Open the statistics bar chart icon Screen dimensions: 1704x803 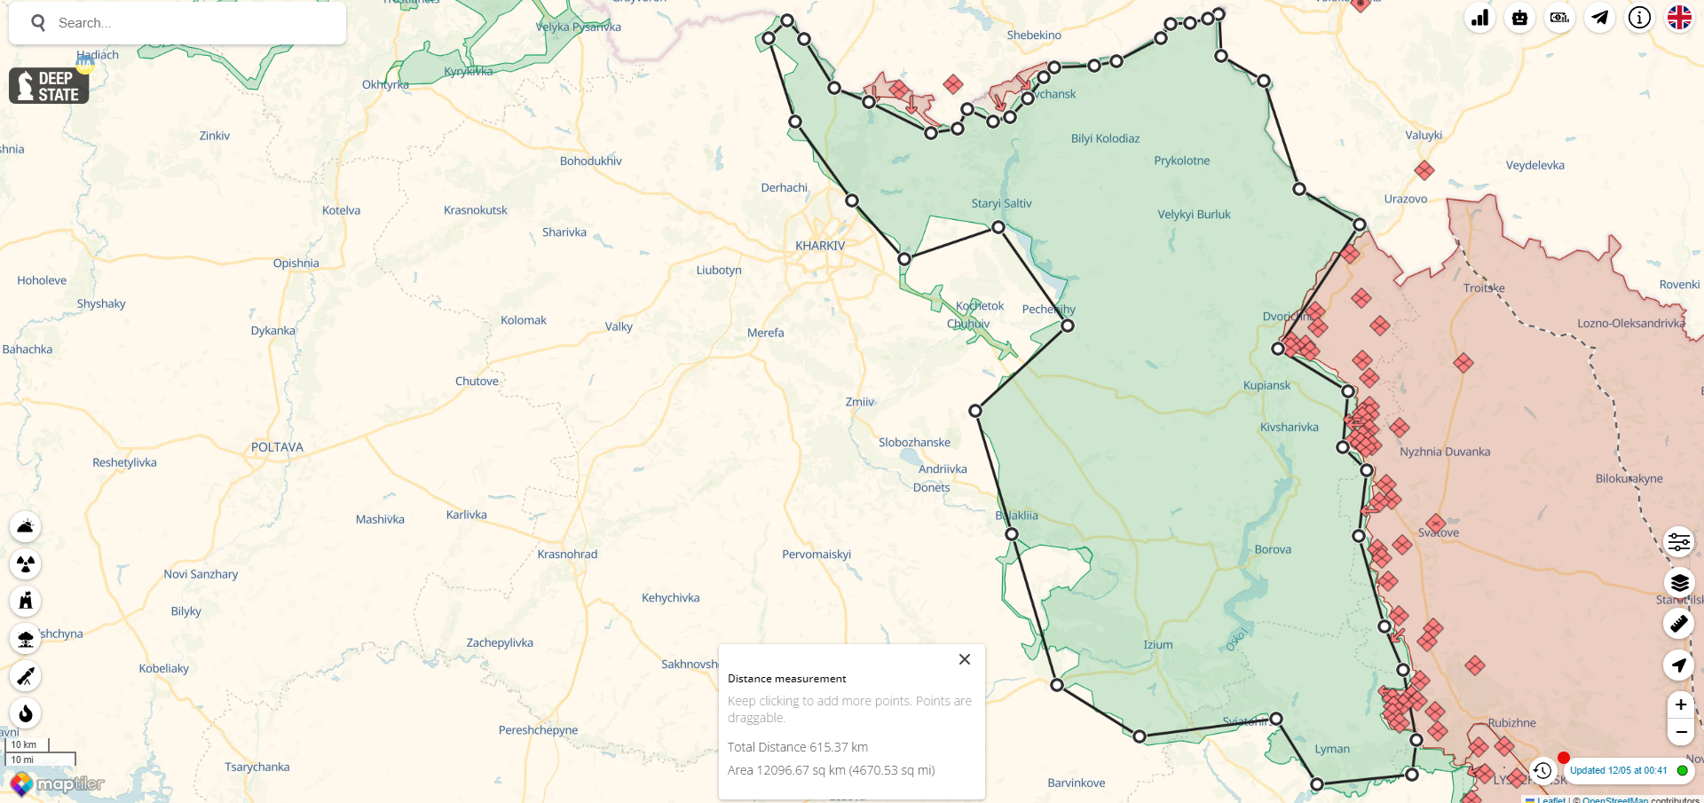pyautogui.click(x=1480, y=18)
